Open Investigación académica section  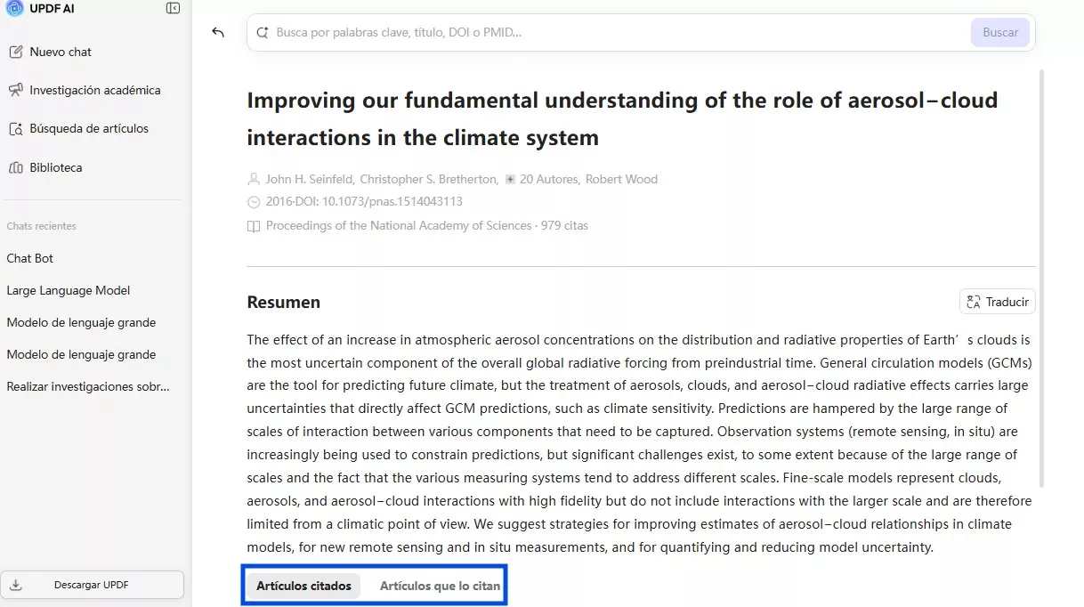[x=94, y=90]
